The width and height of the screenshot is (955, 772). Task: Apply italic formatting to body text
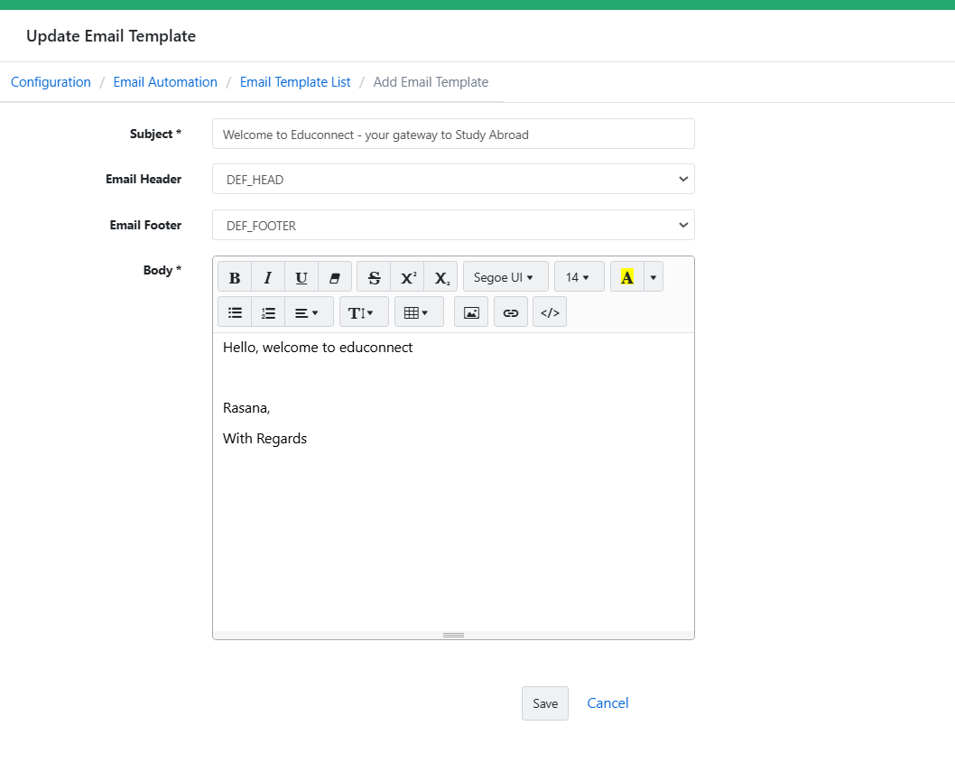268,277
